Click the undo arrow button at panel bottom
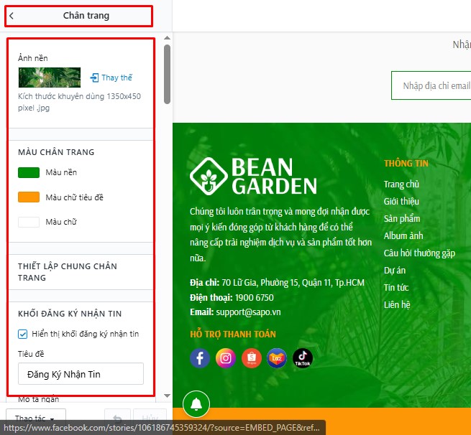 [x=117, y=418]
